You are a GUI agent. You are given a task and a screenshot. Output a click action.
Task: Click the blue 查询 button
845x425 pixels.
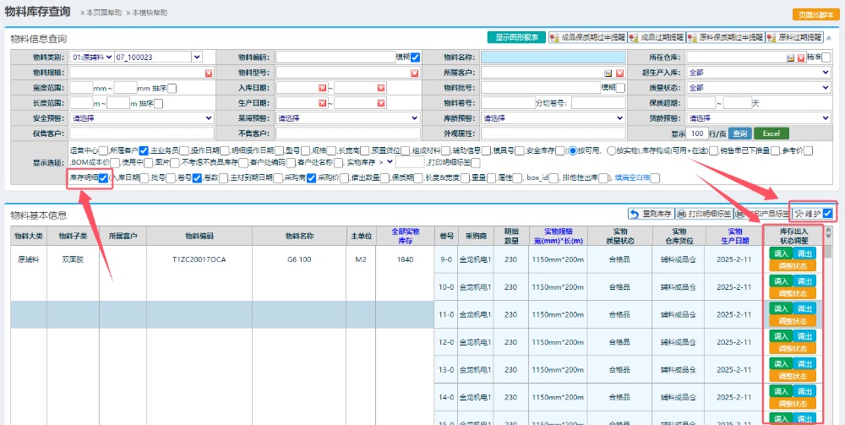pyautogui.click(x=740, y=133)
